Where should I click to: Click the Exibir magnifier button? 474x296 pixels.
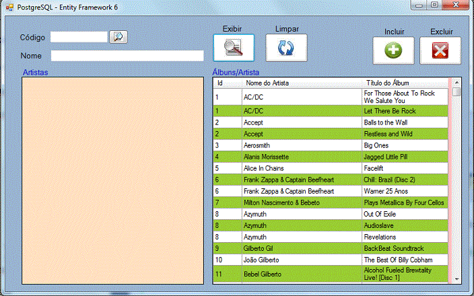click(234, 48)
